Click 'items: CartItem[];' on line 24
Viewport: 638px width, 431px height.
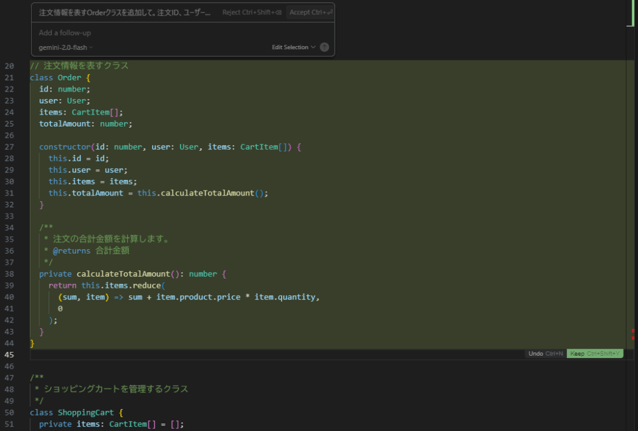(x=81, y=112)
